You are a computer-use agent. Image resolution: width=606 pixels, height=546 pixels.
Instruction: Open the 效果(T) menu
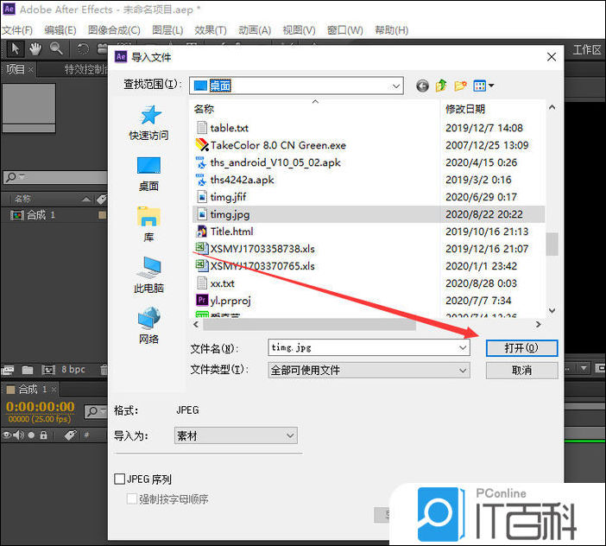(x=211, y=30)
